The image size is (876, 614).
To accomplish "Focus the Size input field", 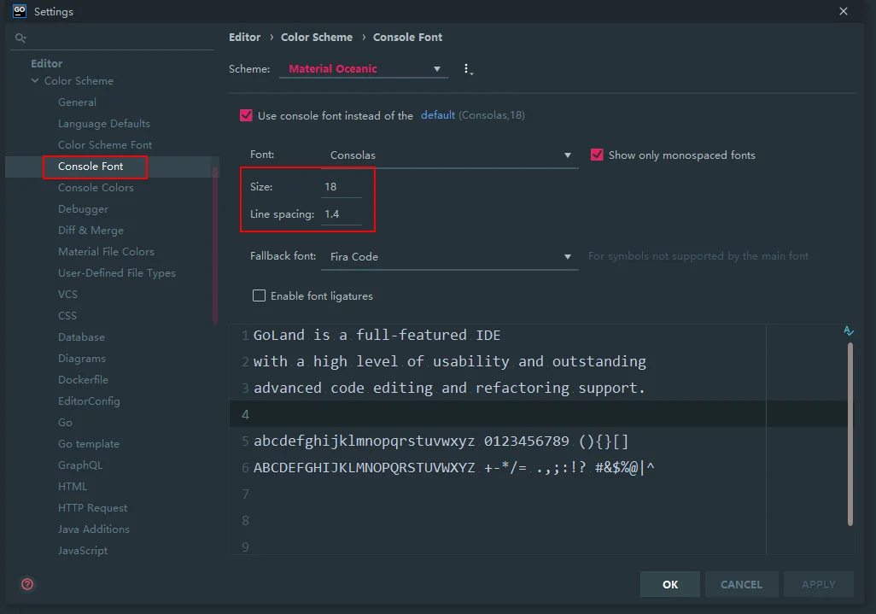I will pyautogui.click(x=342, y=187).
